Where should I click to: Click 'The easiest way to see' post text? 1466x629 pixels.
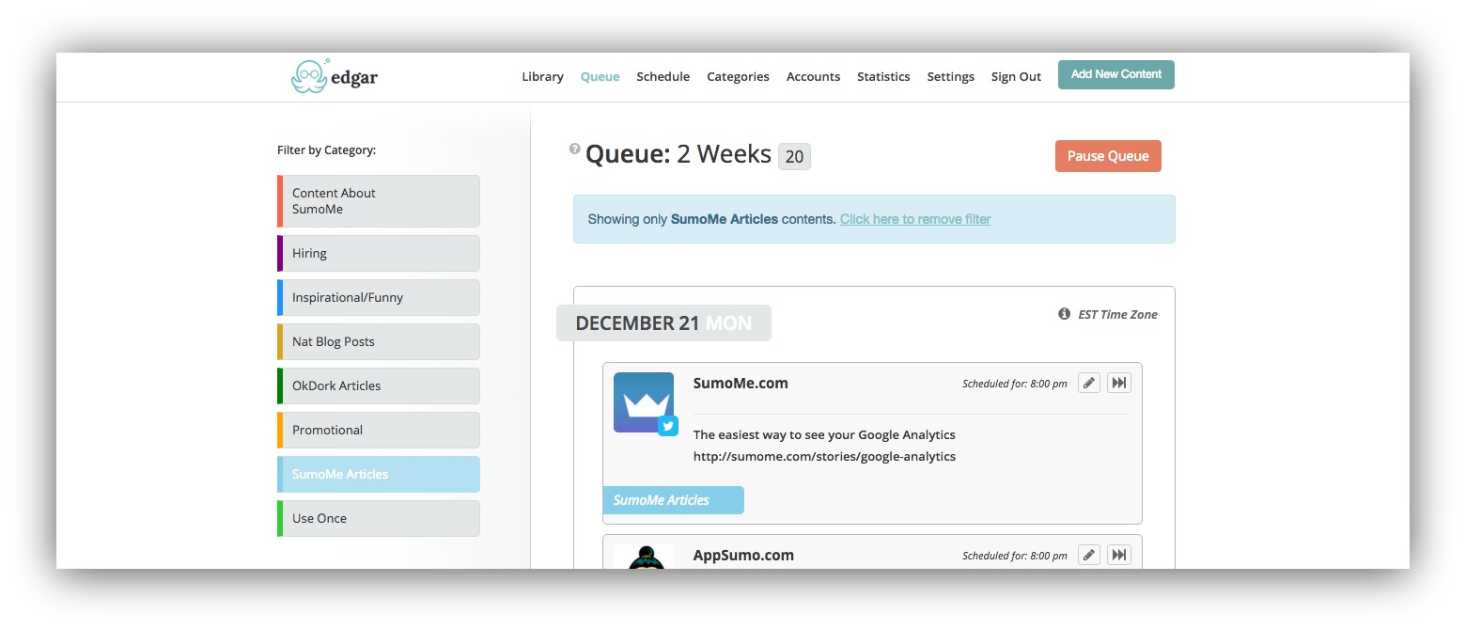824,434
